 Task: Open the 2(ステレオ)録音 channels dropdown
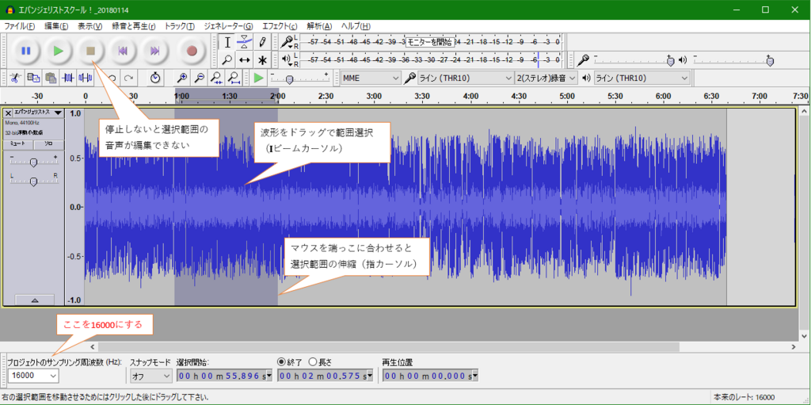[x=546, y=78]
